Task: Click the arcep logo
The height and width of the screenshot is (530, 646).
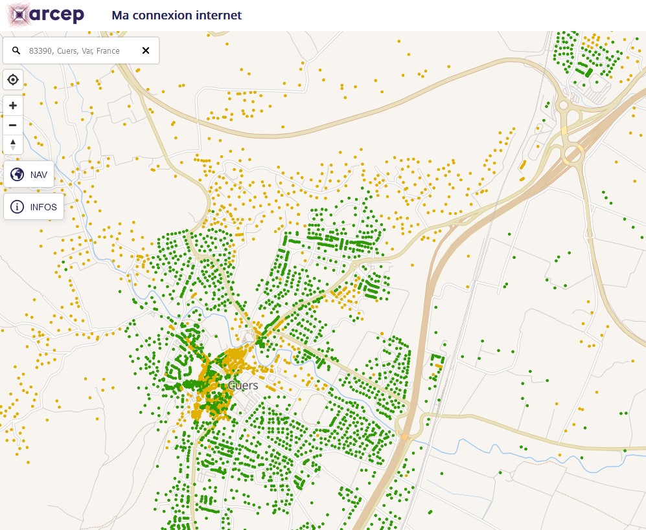Action: [x=46, y=15]
